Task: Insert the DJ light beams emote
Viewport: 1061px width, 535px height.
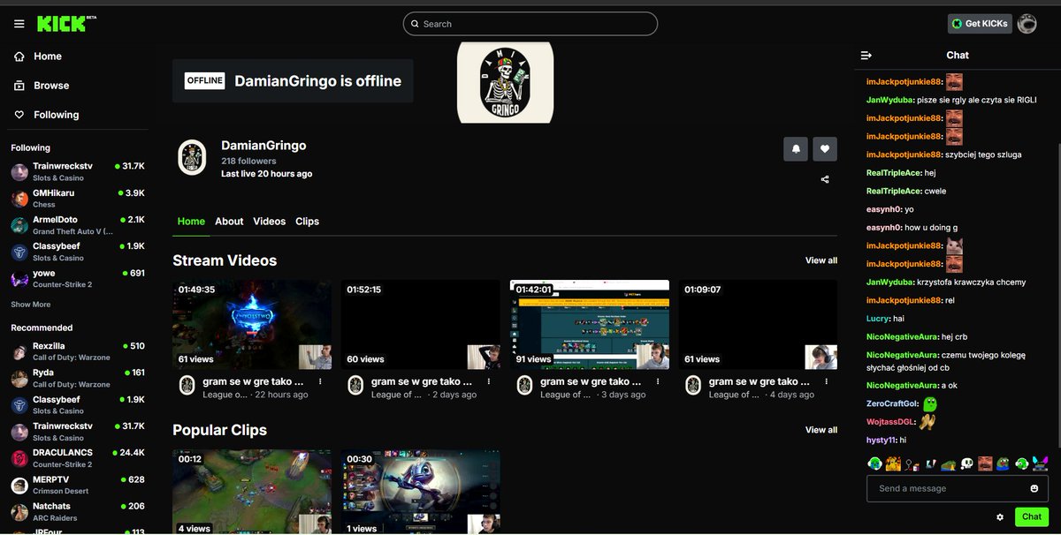Action: pyautogui.click(x=1040, y=463)
